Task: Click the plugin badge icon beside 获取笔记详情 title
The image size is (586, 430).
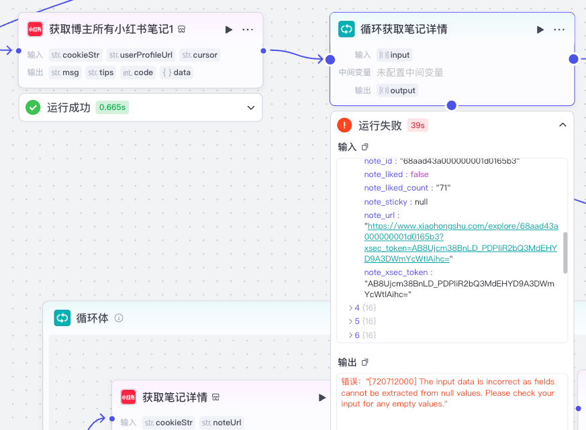Action: coord(215,397)
